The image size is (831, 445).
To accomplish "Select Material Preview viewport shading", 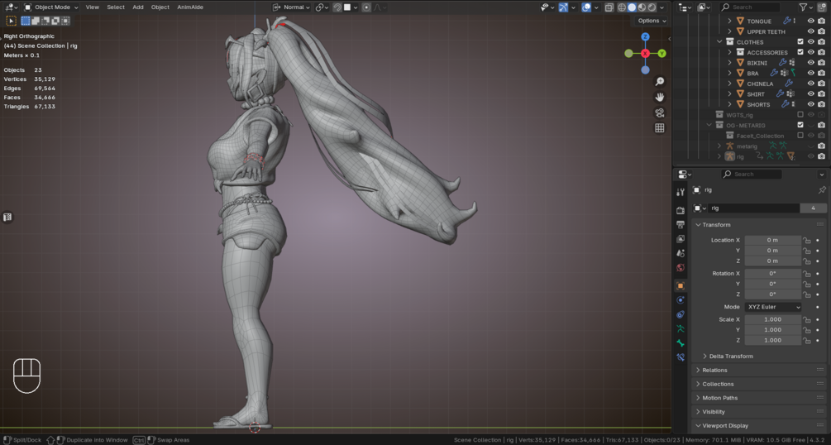I will coord(642,7).
